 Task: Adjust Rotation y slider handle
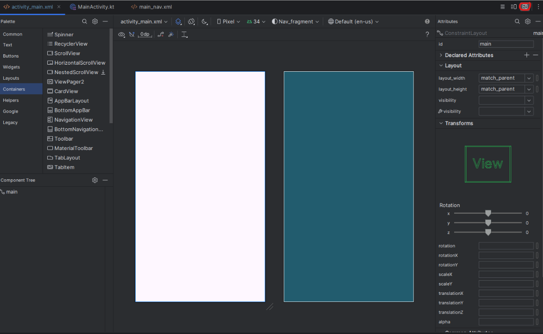[x=488, y=223]
